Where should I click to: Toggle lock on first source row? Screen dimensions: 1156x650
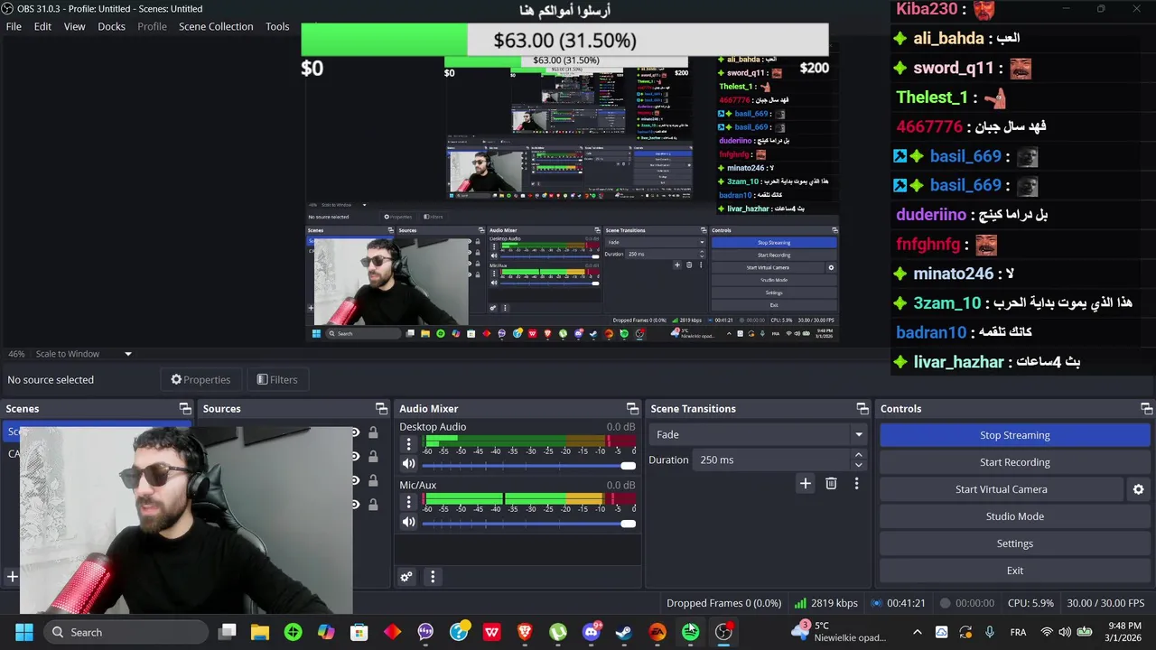(x=373, y=432)
